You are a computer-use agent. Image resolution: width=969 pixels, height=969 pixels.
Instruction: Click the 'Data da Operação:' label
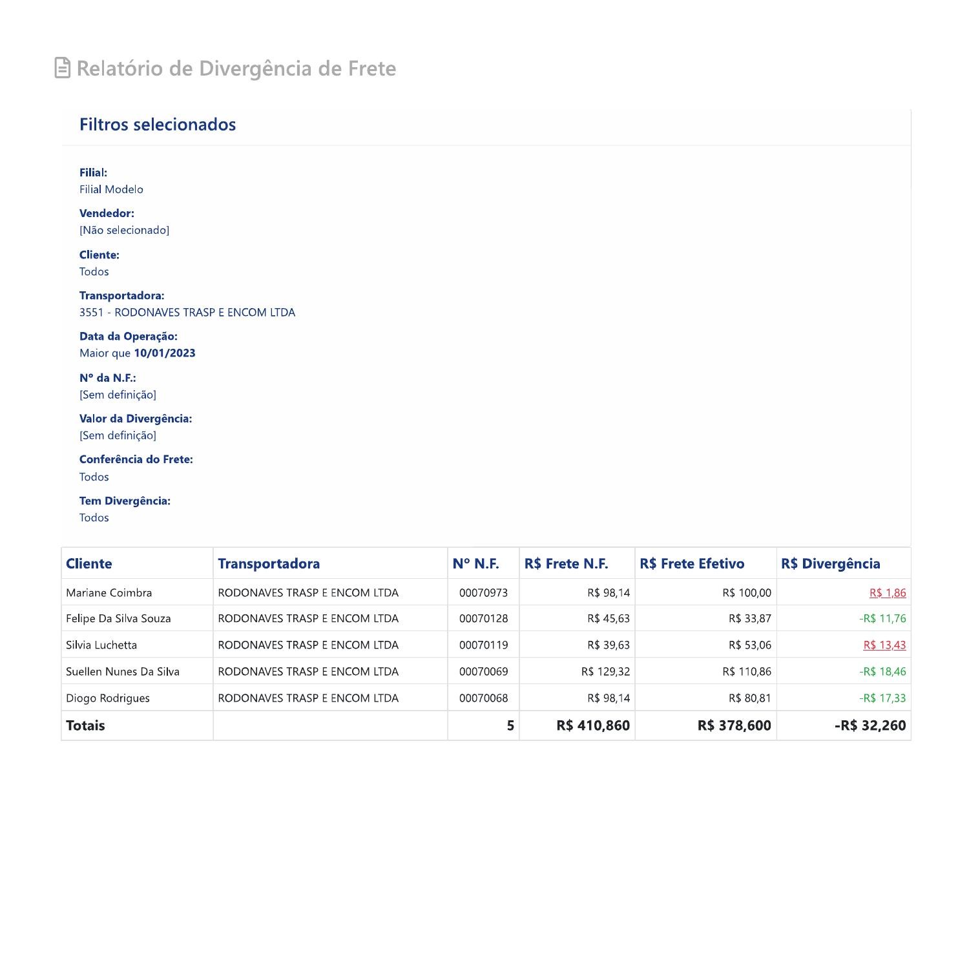[x=129, y=336]
